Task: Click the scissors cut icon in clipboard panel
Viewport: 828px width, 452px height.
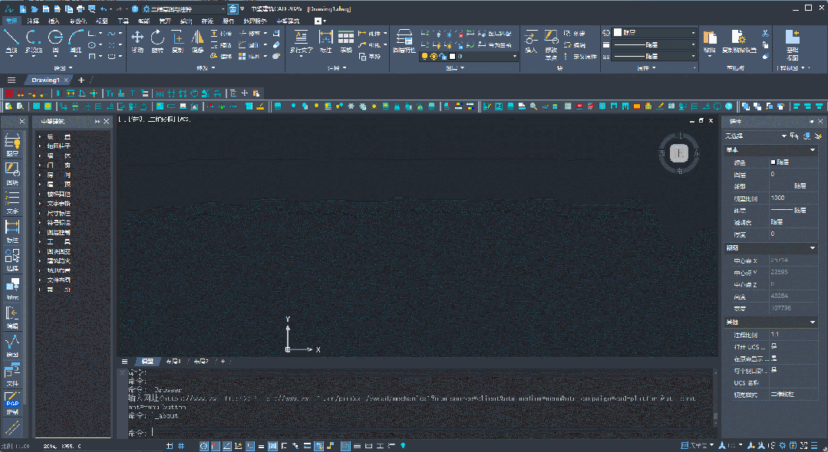Action: (x=765, y=33)
